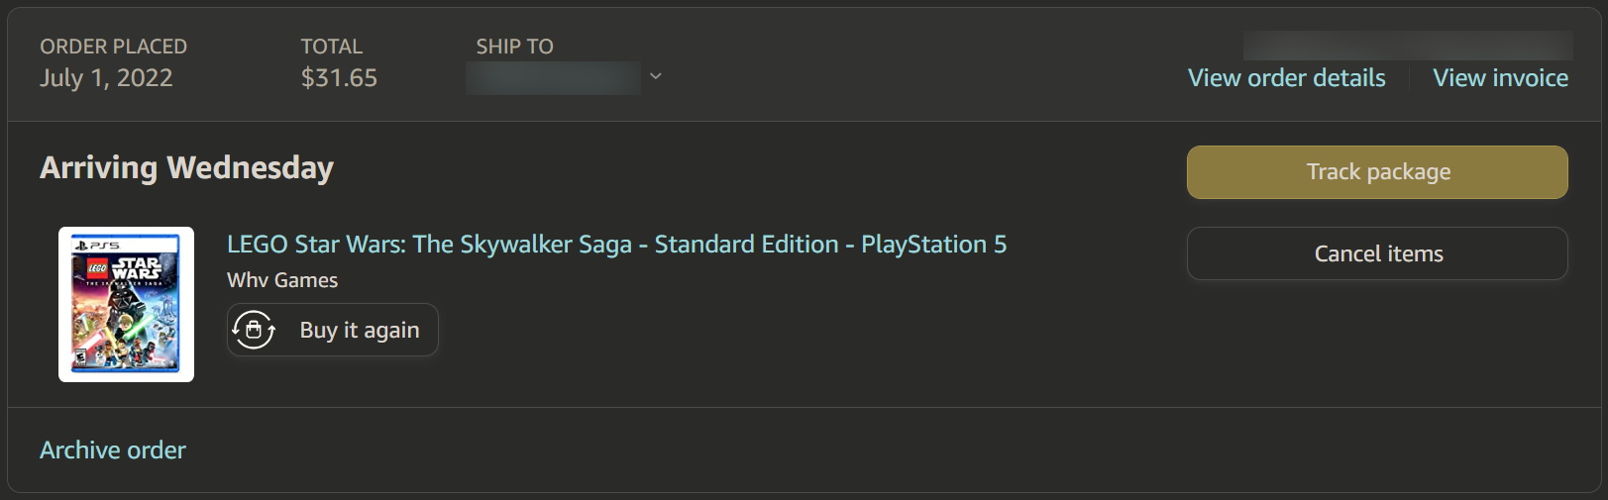Expand the Ship To chevron dropdown

click(655, 76)
